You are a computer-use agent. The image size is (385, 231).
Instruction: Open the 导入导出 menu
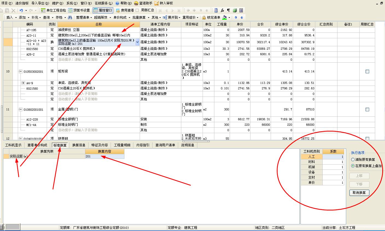click(40, 3)
